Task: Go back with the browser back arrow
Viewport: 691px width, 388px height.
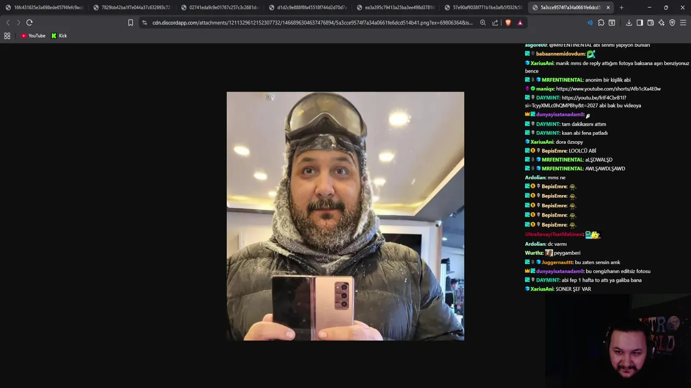Action: click(8, 23)
